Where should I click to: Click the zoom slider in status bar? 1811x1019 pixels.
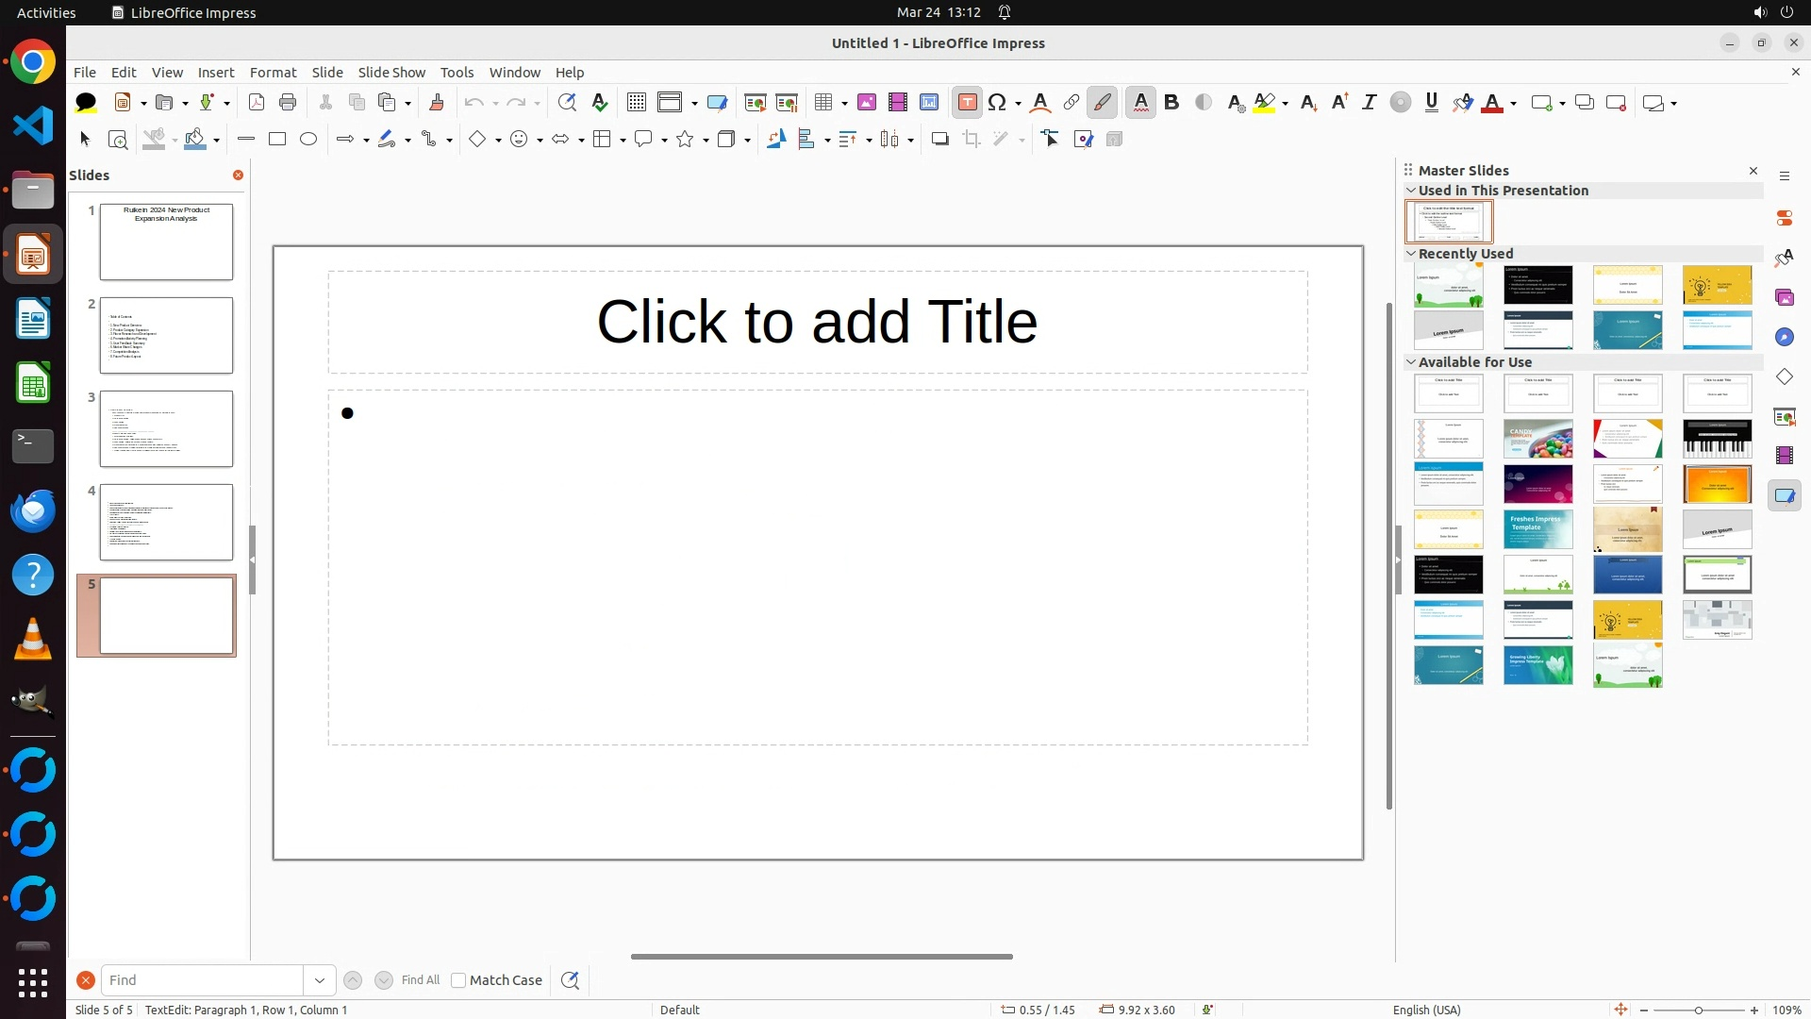click(x=1698, y=1011)
